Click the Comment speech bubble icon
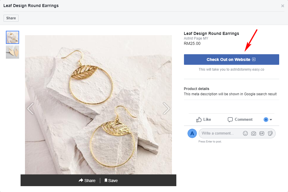The width and height of the screenshot is (288, 192). [230, 120]
